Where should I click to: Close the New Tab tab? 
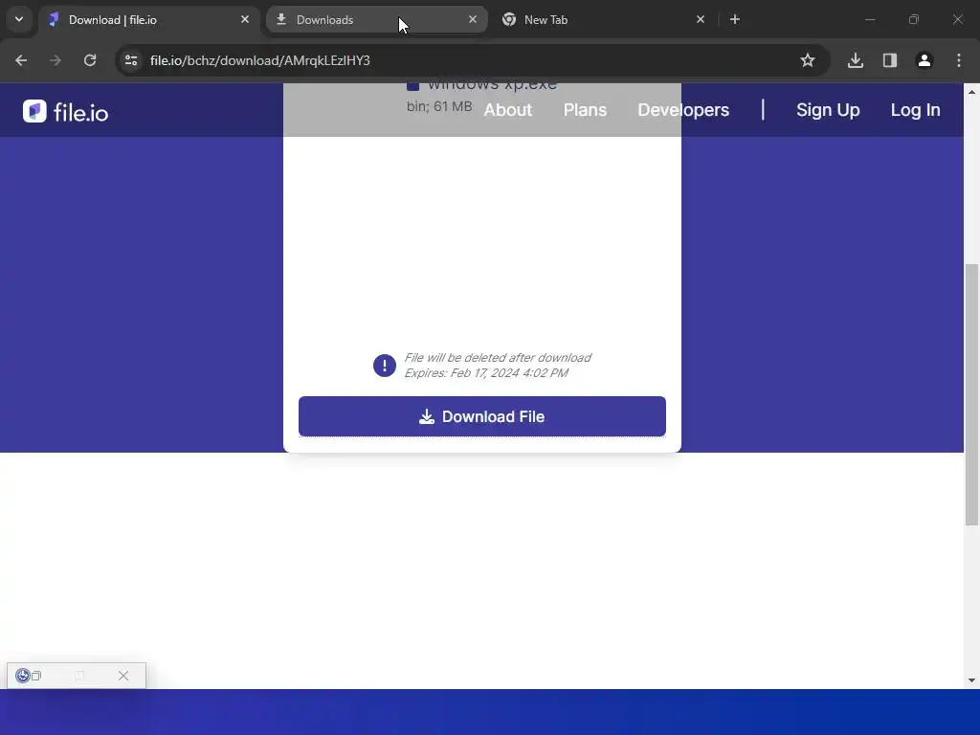point(701,19)
